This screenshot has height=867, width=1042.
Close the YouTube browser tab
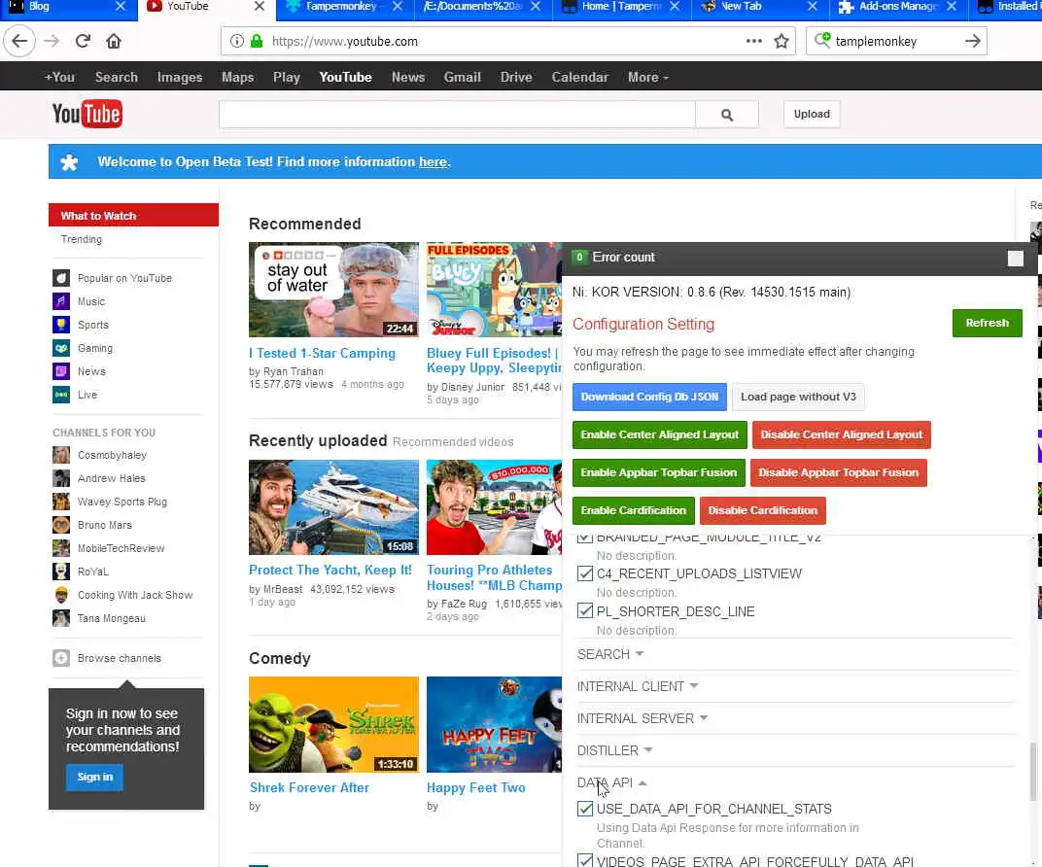(260, 6)
